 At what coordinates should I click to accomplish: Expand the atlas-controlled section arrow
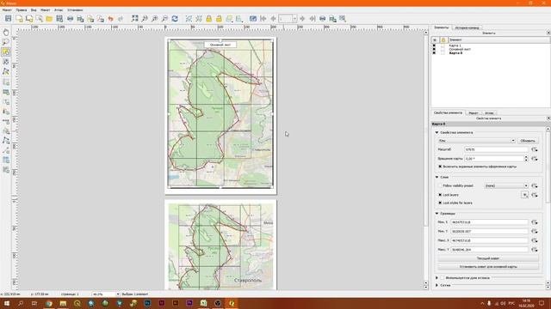pyautogui.click(x=436, y=278)
